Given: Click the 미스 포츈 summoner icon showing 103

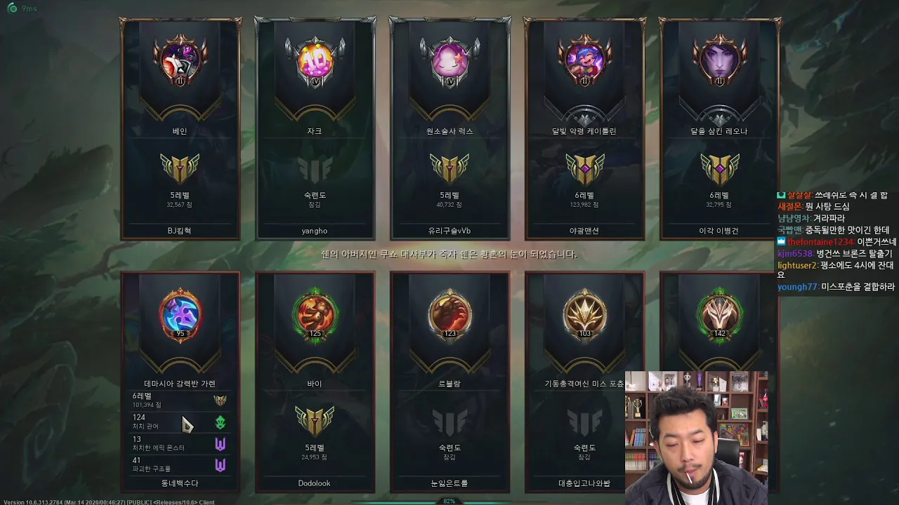Looking at the screenshot, I should [584, 314].
